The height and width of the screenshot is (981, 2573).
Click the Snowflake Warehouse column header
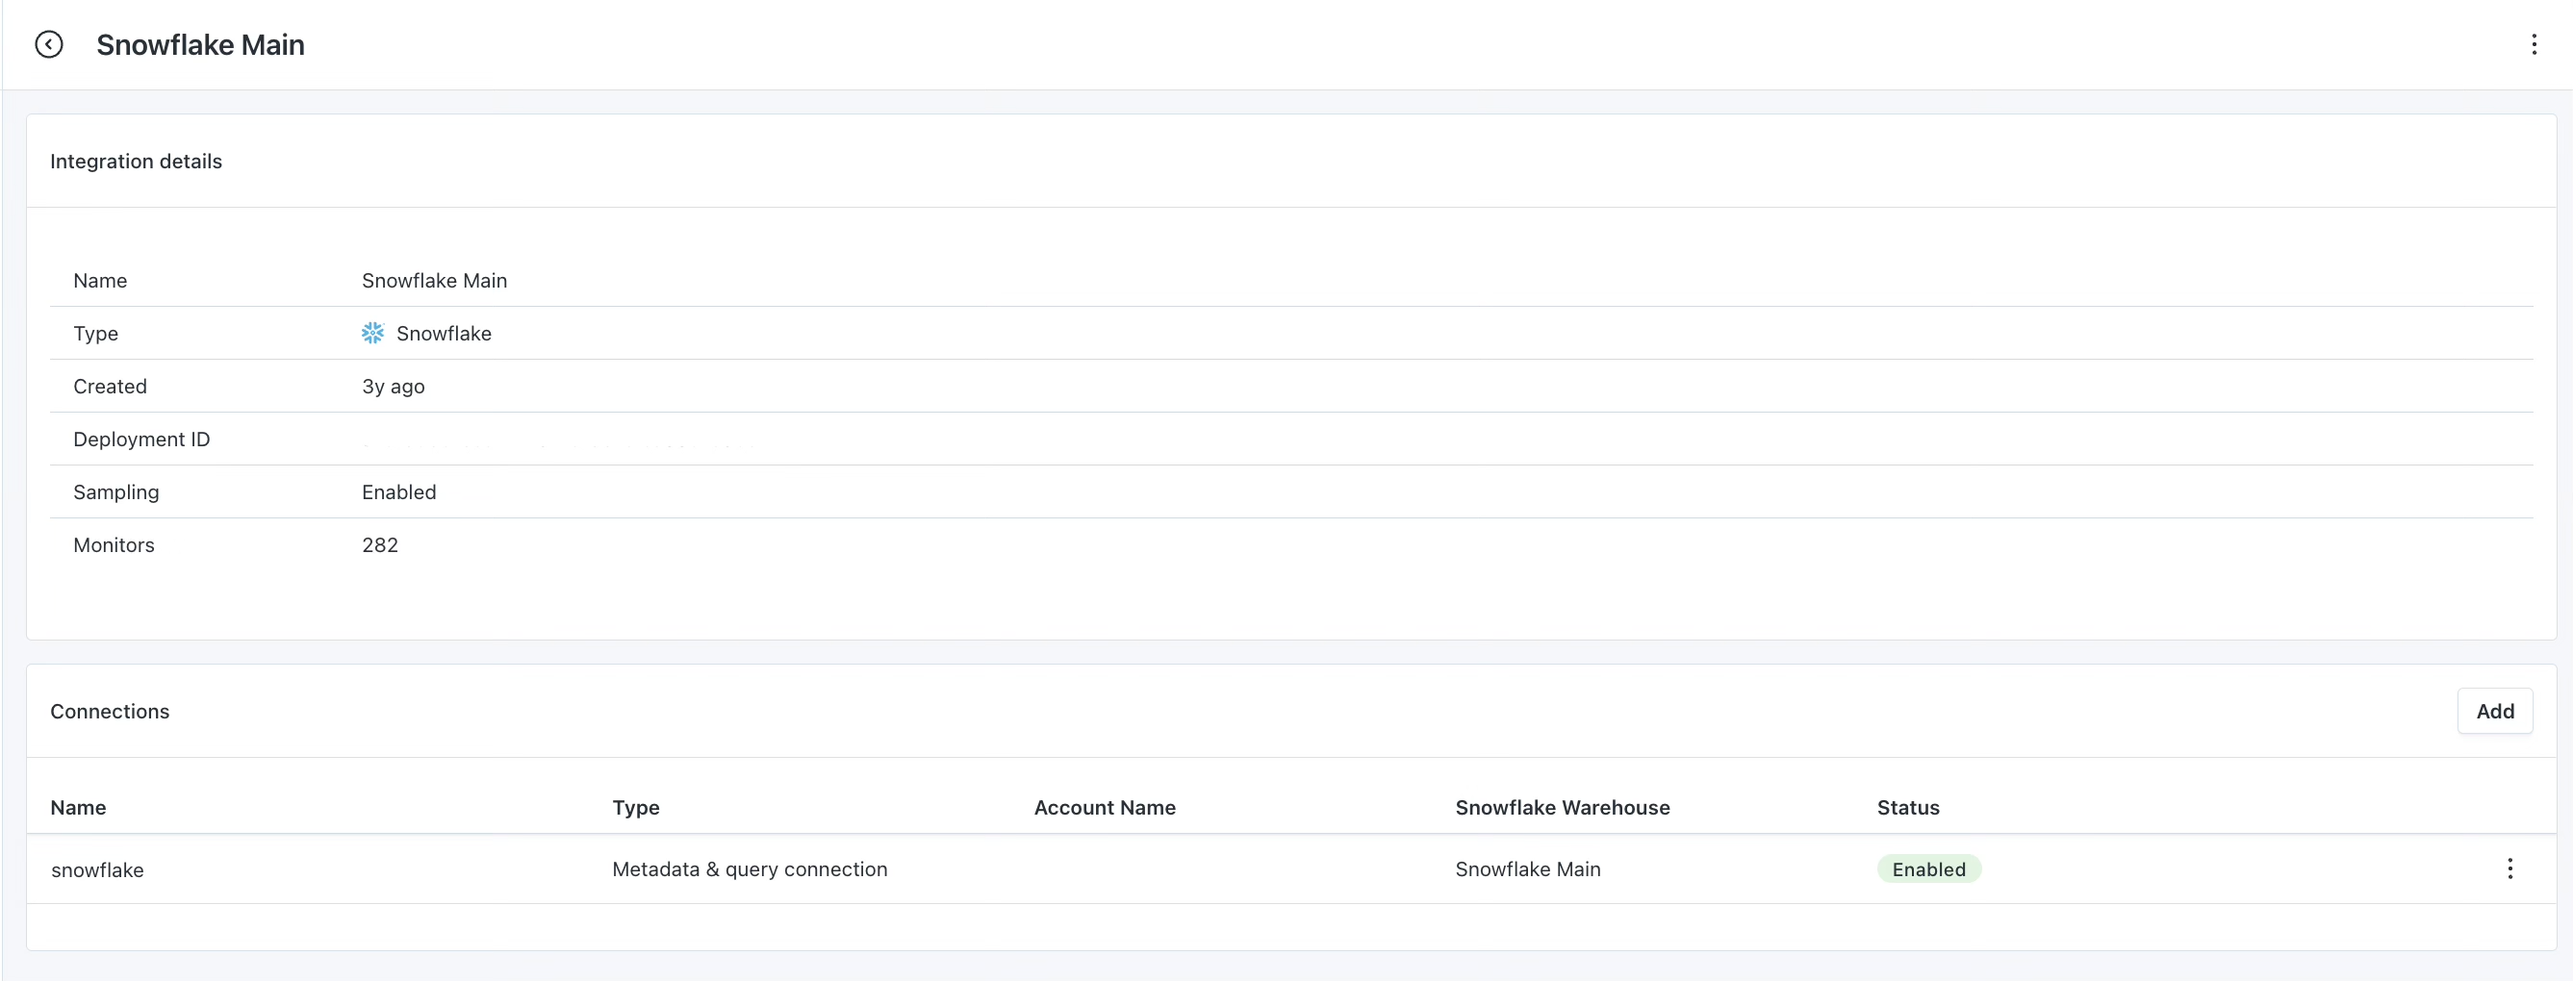click(x=1563, y=807)
